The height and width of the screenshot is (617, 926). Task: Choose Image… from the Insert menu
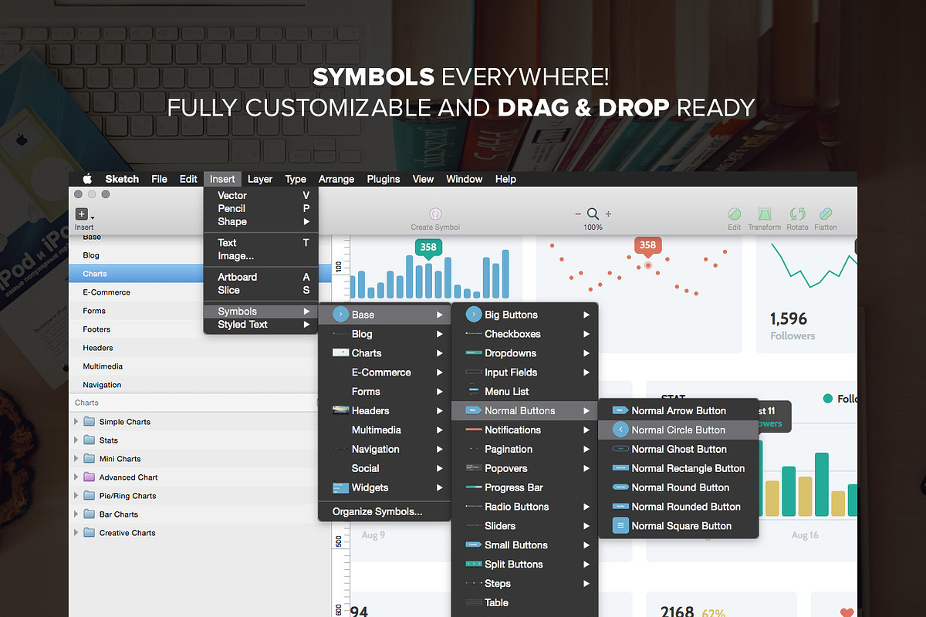click(261, 255)
